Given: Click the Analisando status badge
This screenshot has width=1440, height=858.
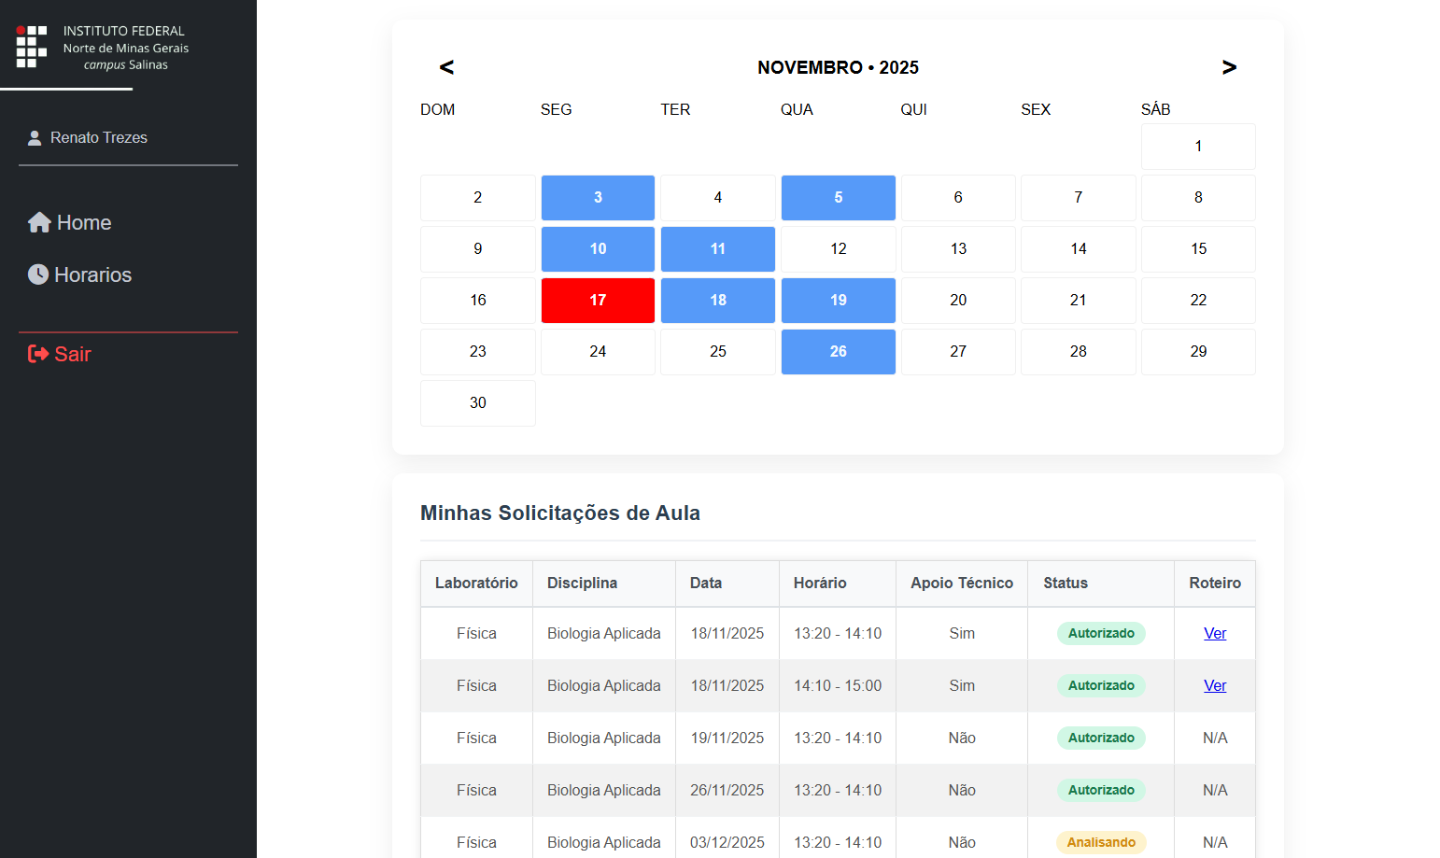Looking at the screenshot, I should [1100, 842].
